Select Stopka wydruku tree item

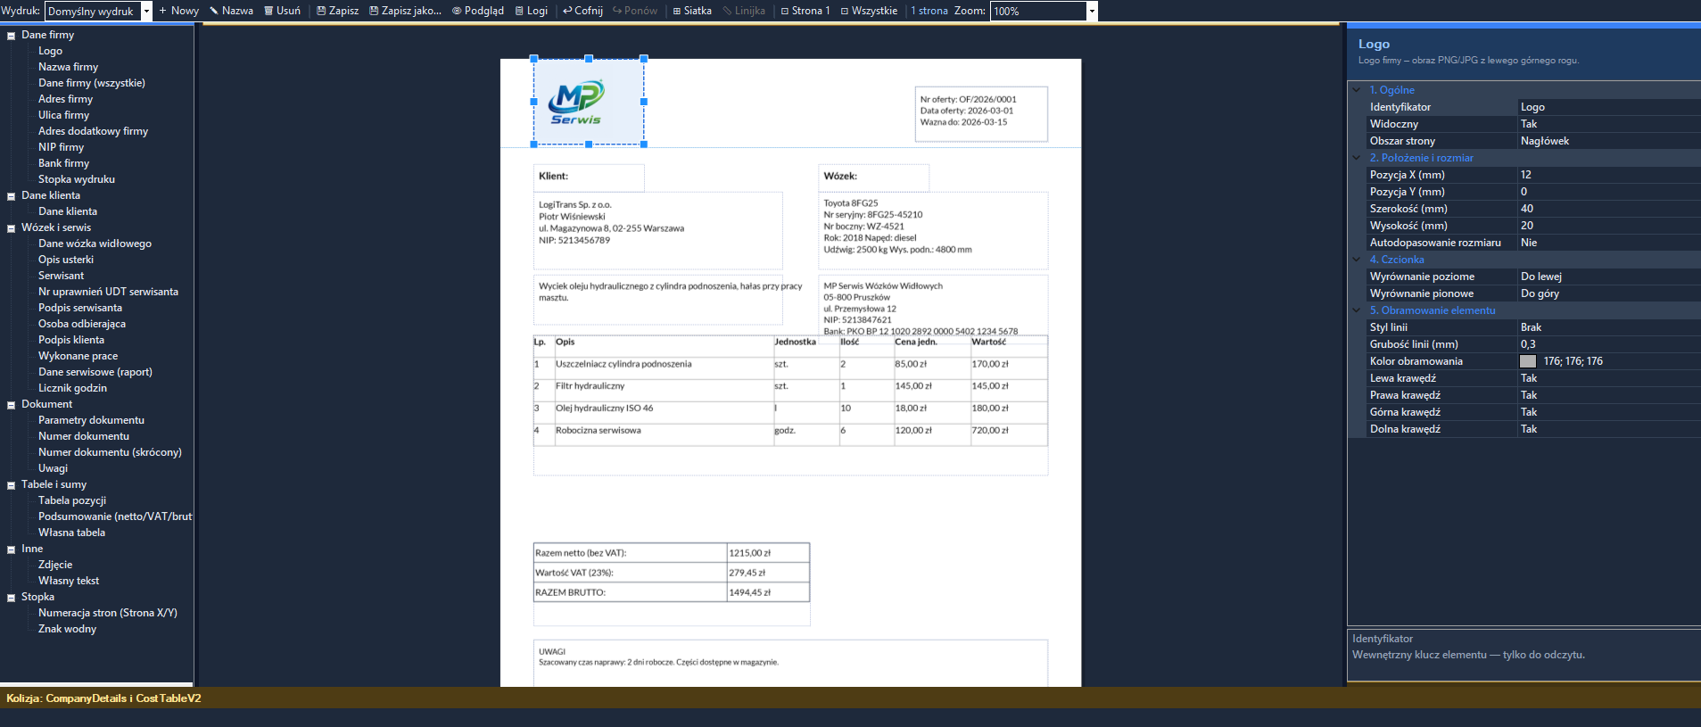click(76, 179)
